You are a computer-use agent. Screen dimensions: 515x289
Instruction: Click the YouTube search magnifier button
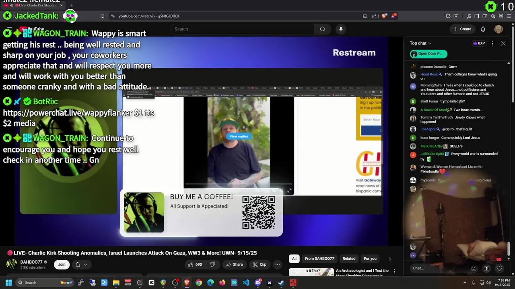323,29
